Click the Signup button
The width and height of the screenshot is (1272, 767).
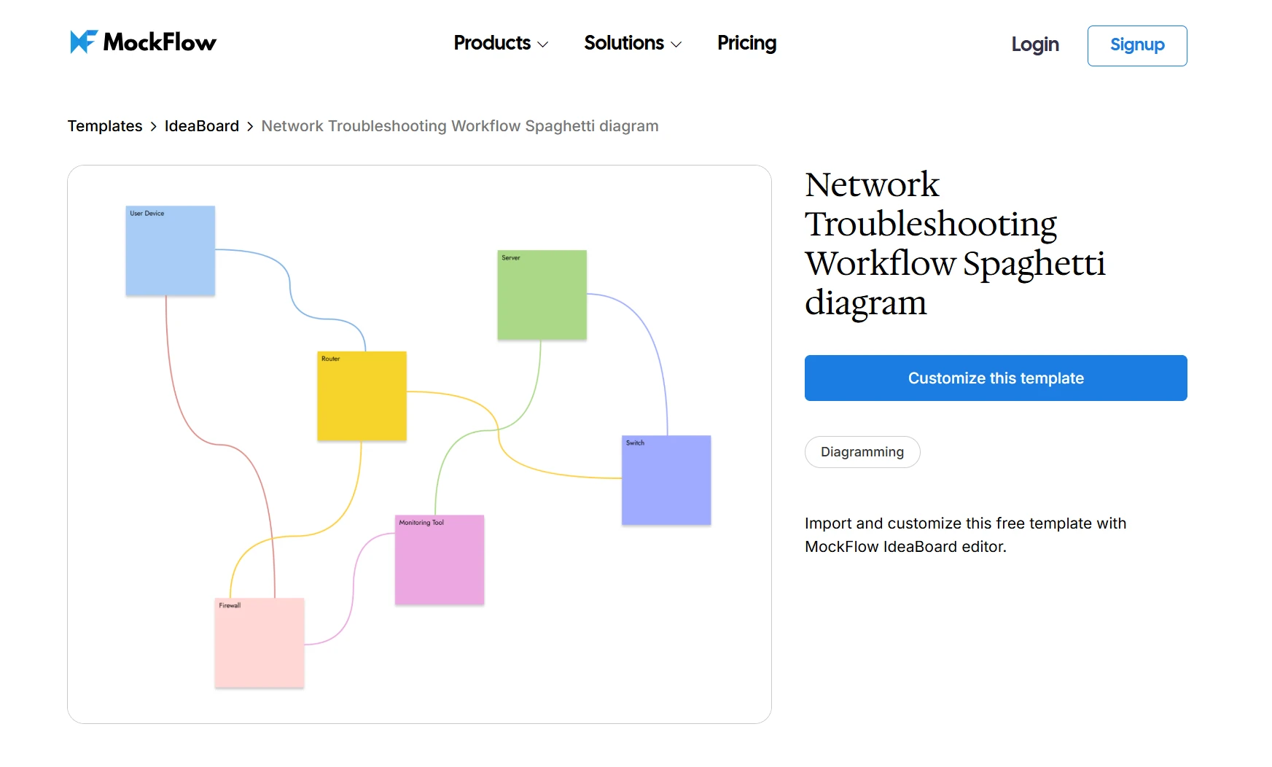click(1136, 45)
